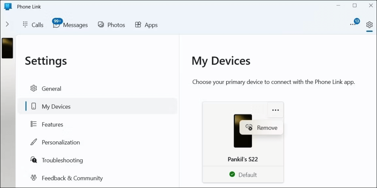377x188 pixels.
Task: Open Features settings
Action: tap(97, 124)
